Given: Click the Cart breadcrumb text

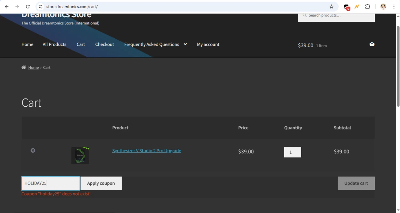Looking at the screenshot, I should click(47, 68).
